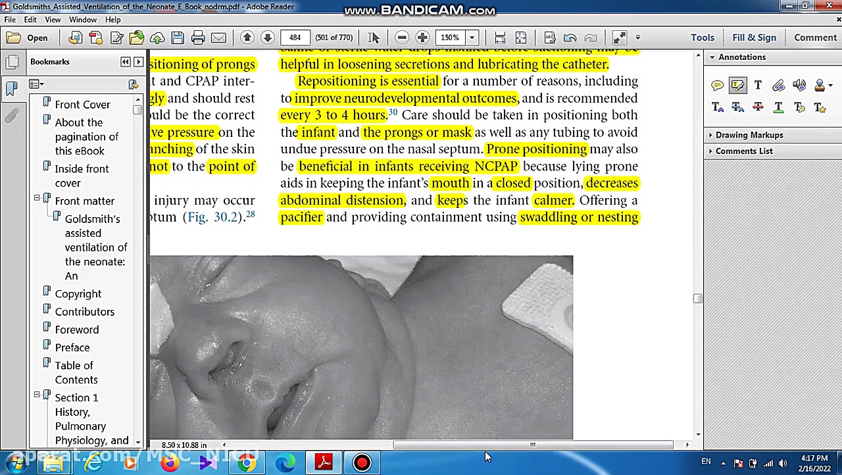Screen dimensions: 842x475
Task: Choose the Record Audio comment tool
Action: pos(799,86)
